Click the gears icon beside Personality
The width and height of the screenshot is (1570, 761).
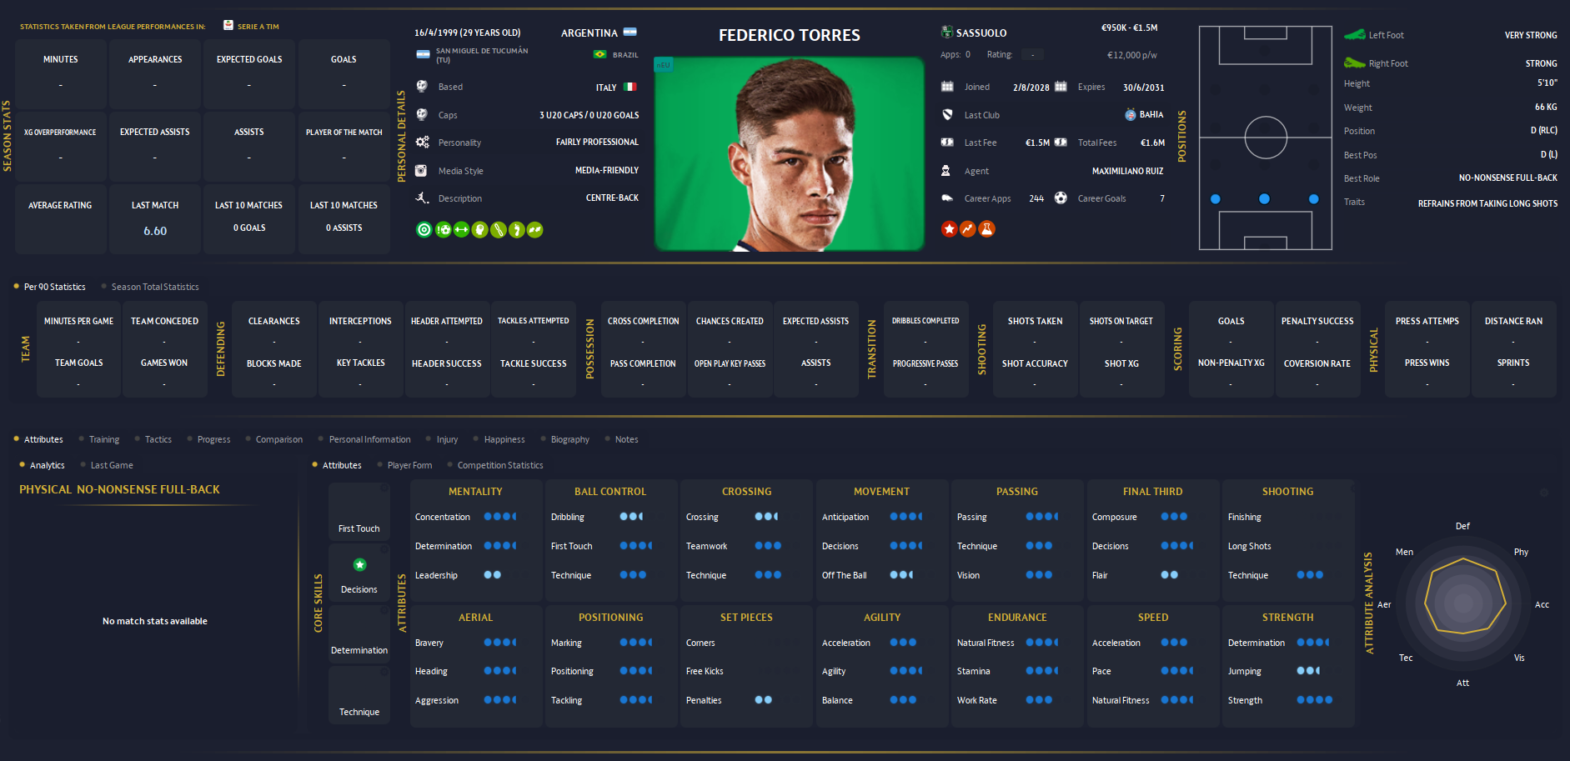[x=423, y=143]
